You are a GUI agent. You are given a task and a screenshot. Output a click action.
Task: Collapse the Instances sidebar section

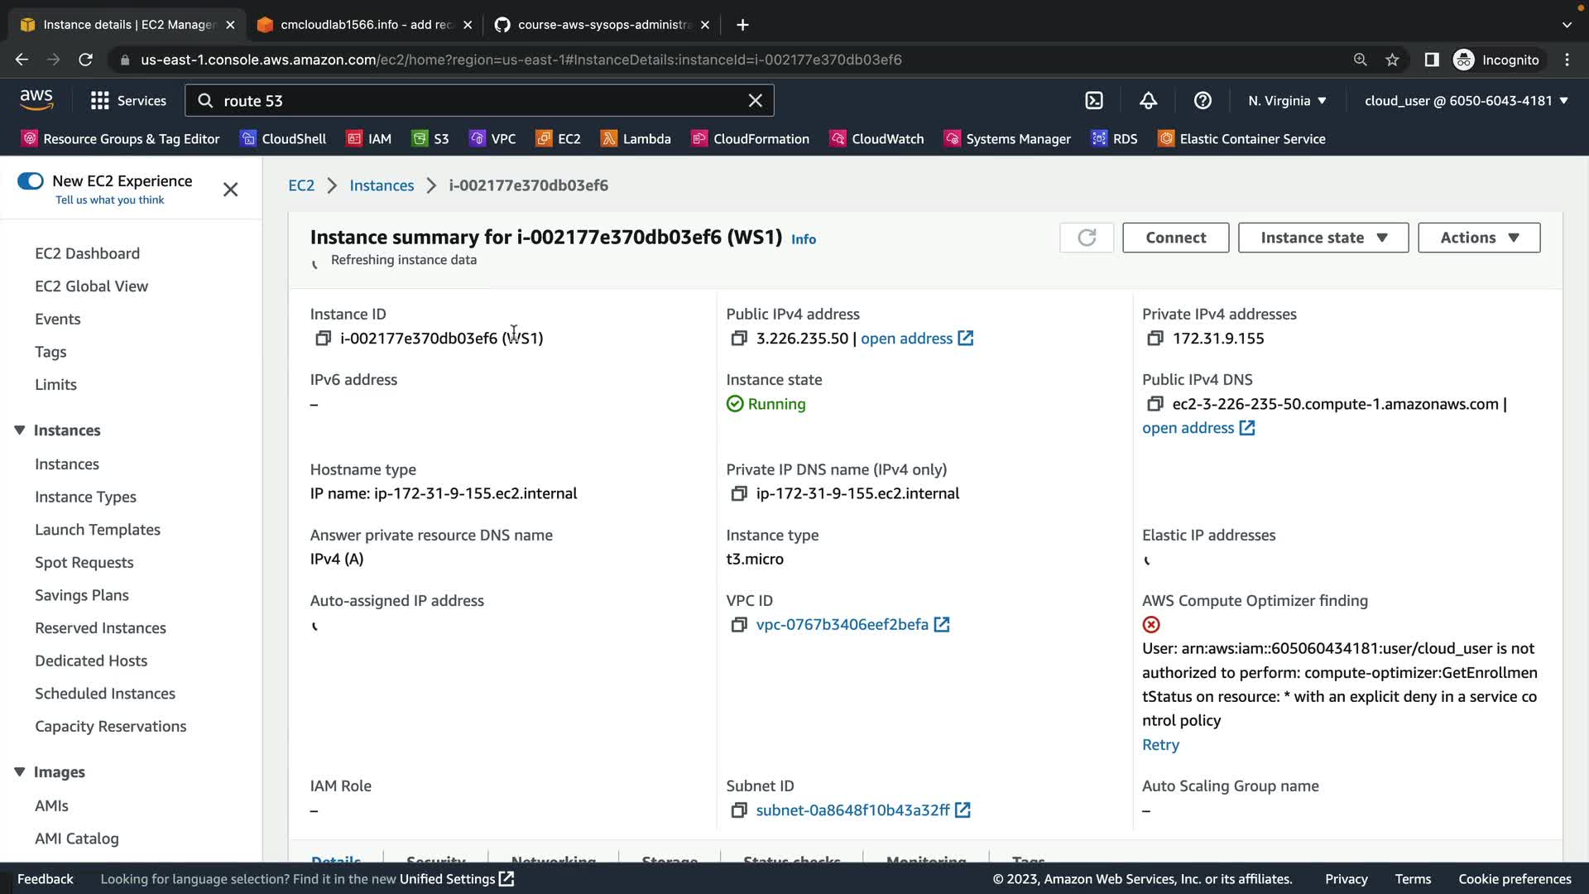point(20,430)
